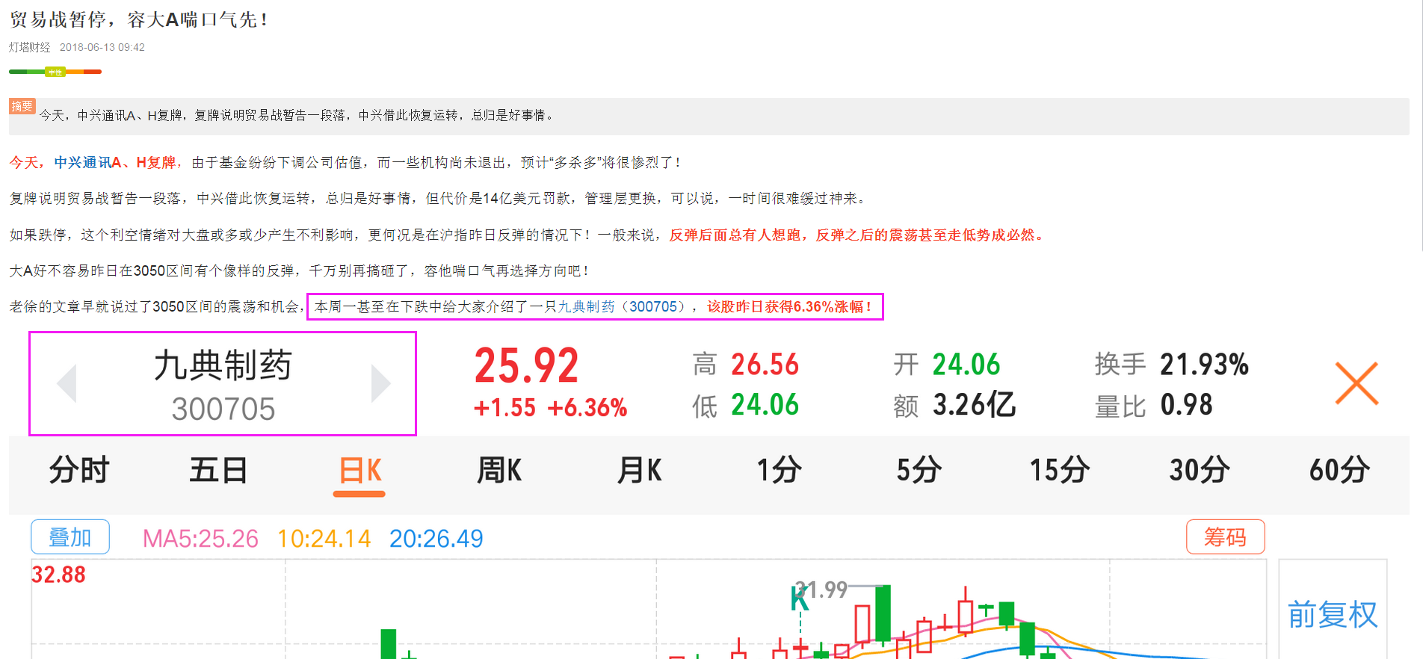Click the stock name 九典制药 header

(223, 365)
